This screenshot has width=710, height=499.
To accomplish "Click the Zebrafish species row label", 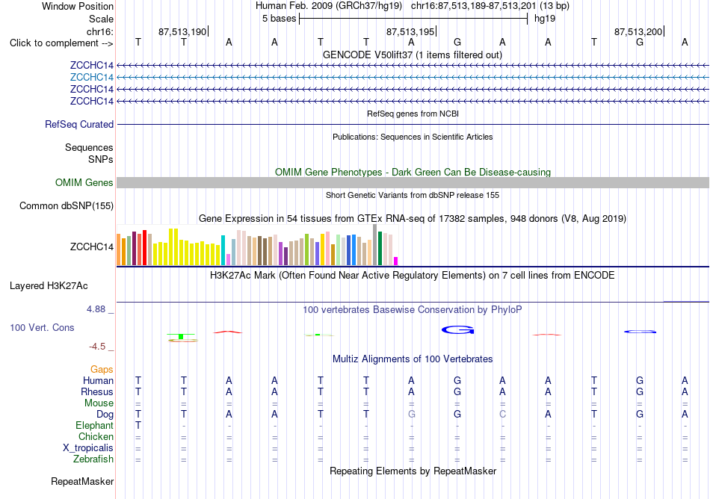I will (93, 459).
